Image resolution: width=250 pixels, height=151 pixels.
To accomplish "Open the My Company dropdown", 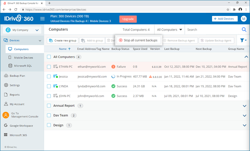I will [x=22, y=30].
